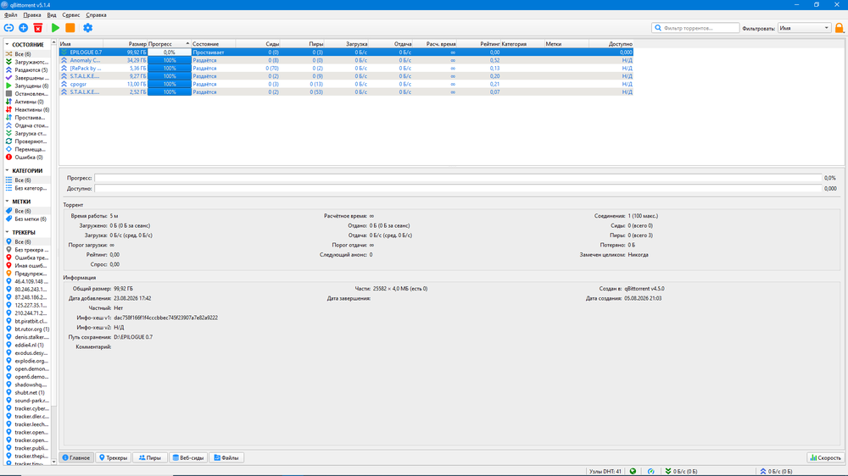Screen dimensions: 848x476
Task: Switch to the Веб-сиды tab
Action: point(188,457)
